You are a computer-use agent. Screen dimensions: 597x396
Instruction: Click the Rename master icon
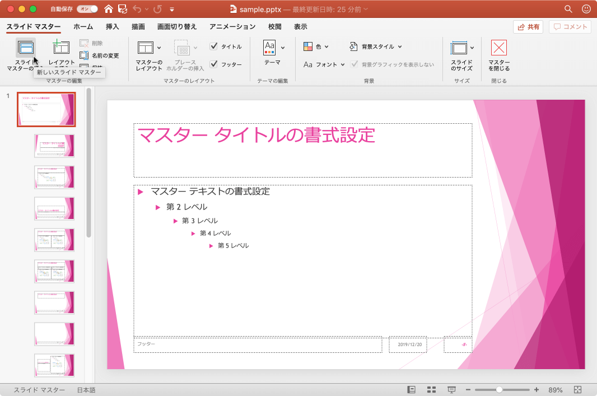[84, 55]
